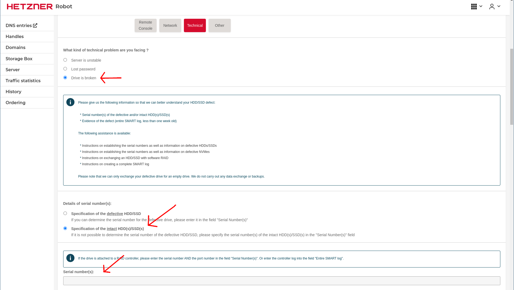
Task: Expand the chevron beside the apps grid
Action: click(481, 6)
